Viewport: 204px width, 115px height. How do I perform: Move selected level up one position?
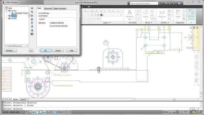point(32,23)
